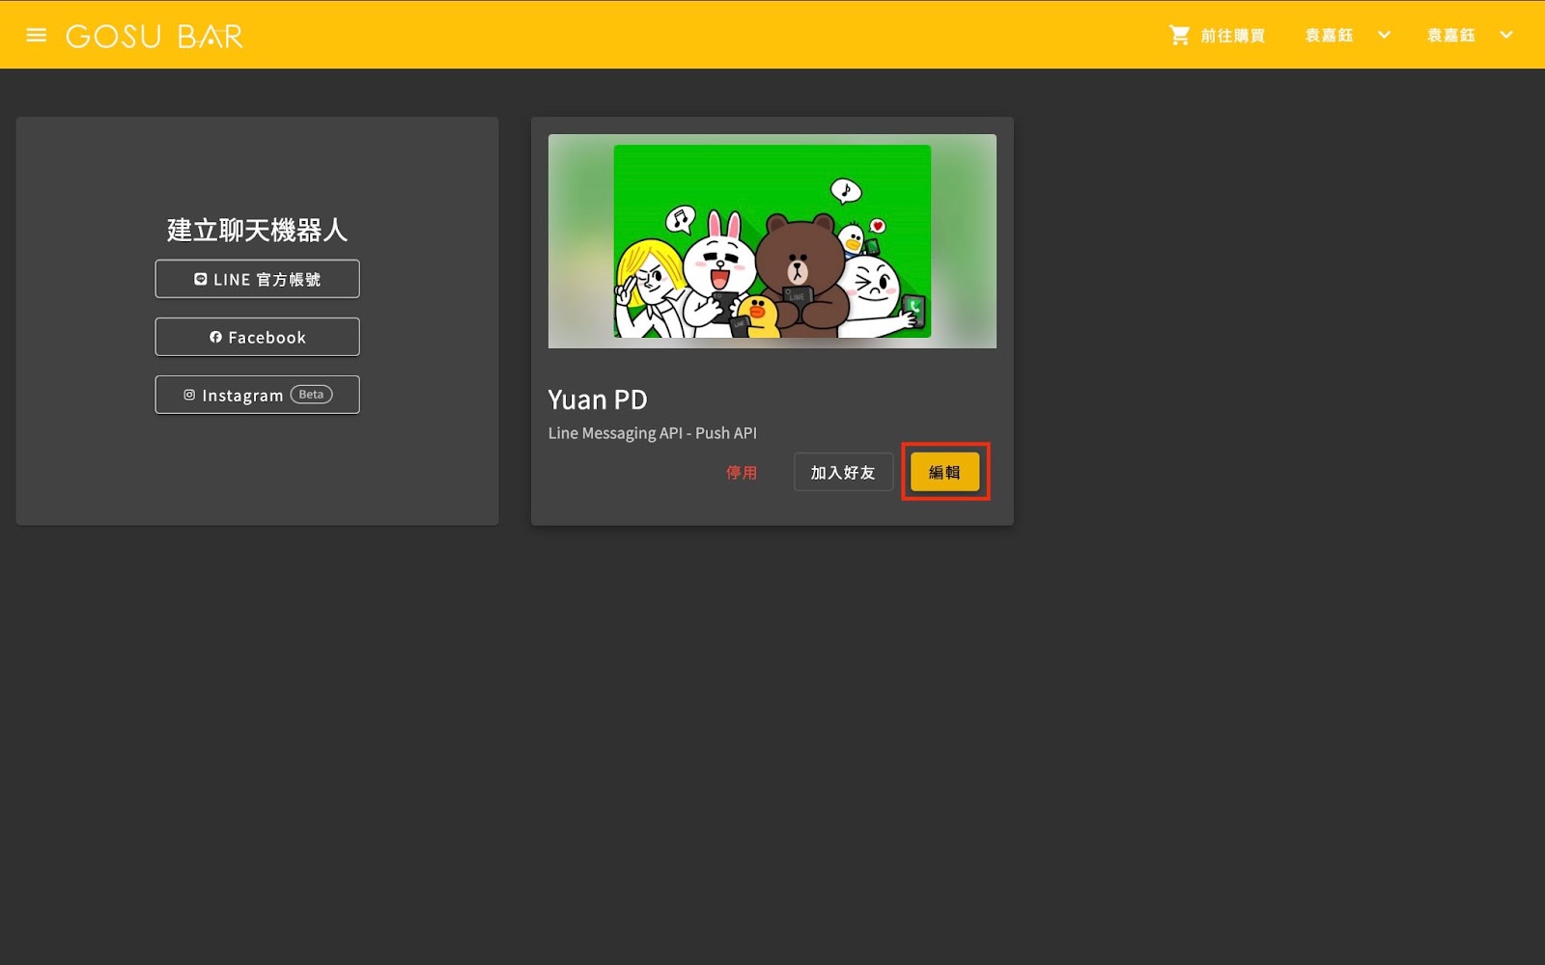The width and height of the screenshot is (1545, 965).
Task: Create a Facebook chatbot
Action: [x=257, y=337]
